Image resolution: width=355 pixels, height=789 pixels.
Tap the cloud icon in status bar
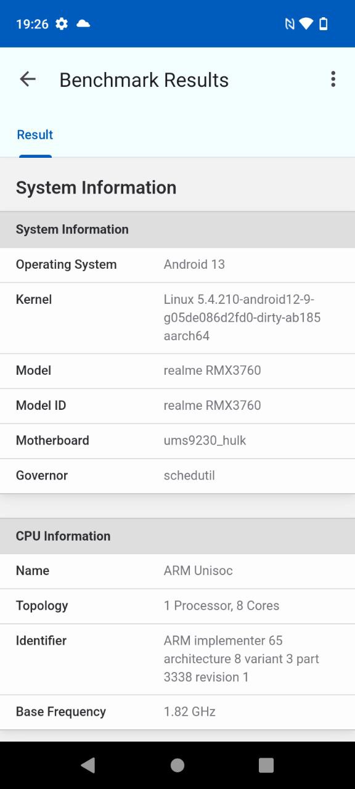(83, 23)
